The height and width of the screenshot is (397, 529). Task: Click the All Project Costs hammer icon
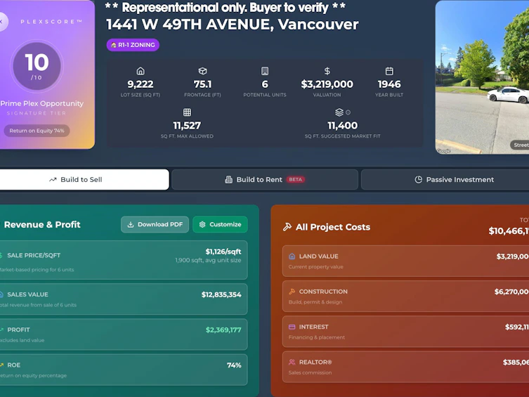coord(287,227)
